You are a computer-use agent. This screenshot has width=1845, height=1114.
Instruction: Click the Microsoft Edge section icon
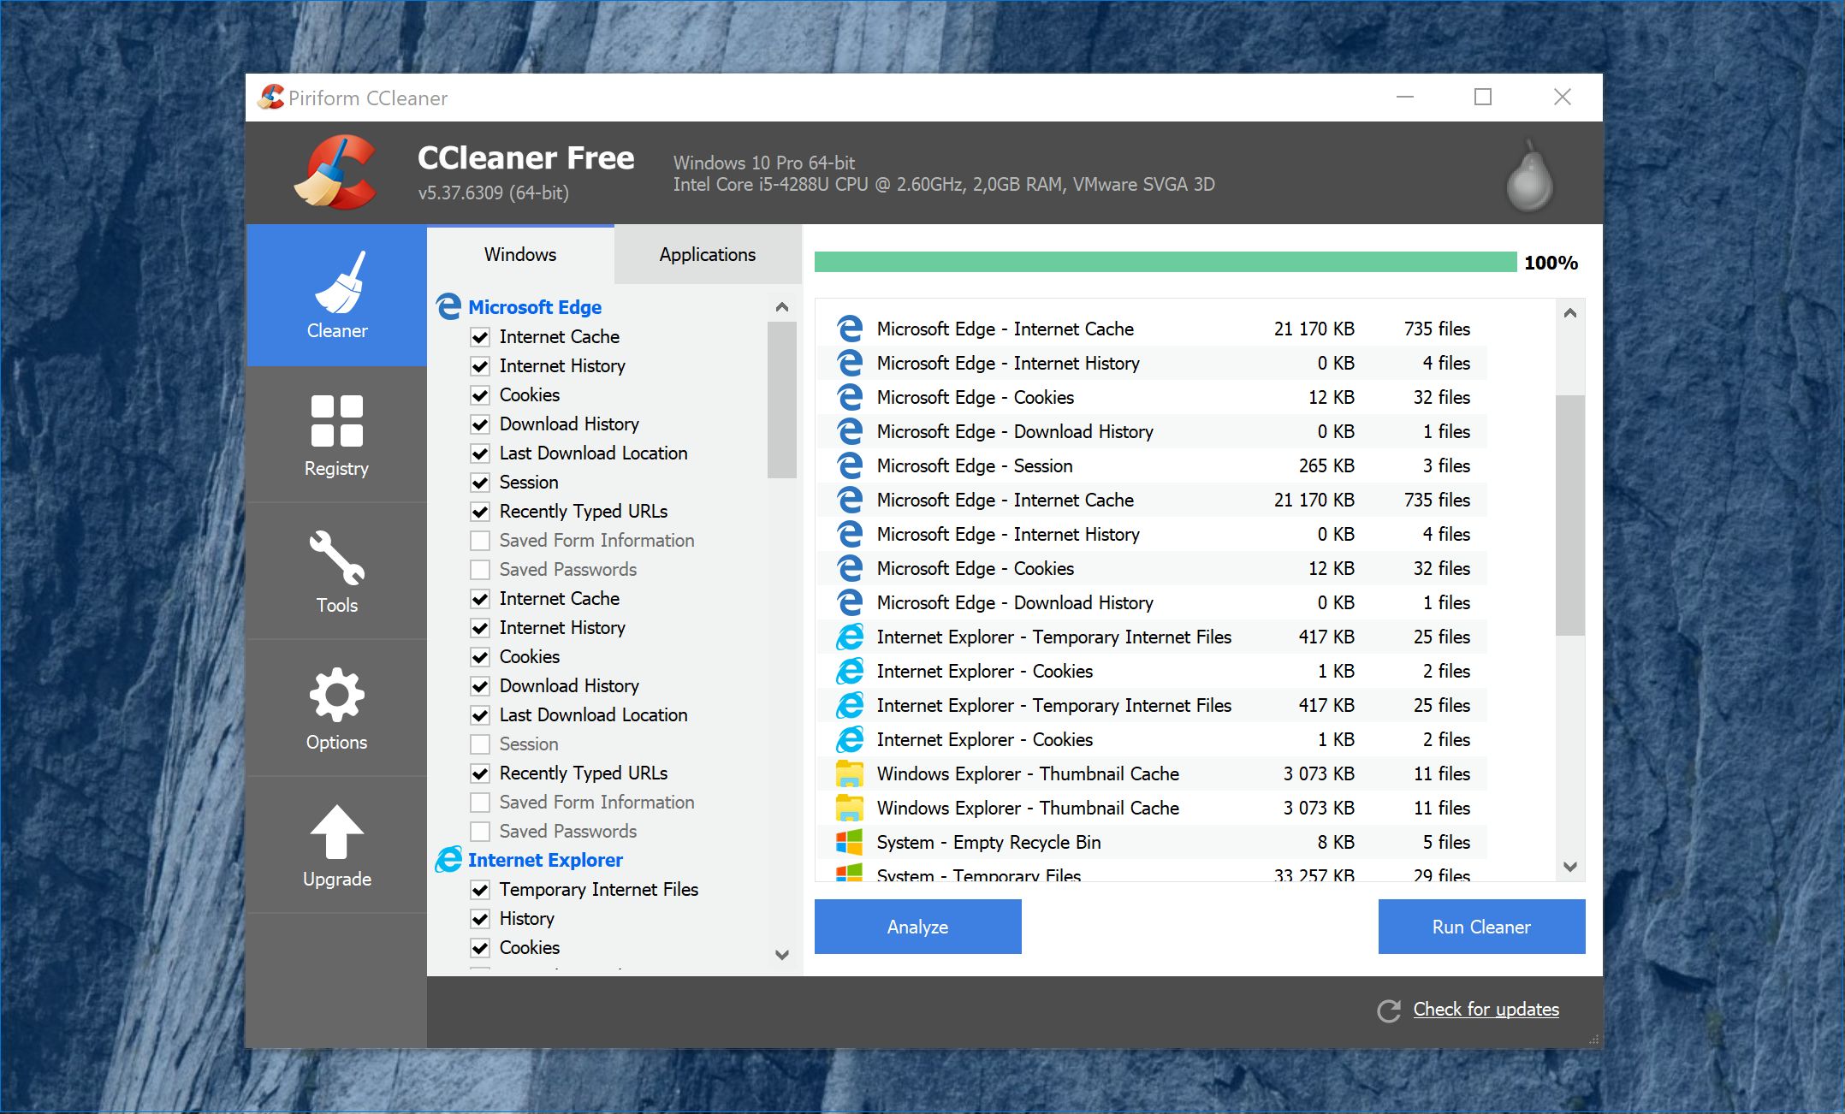click(448, 306)
